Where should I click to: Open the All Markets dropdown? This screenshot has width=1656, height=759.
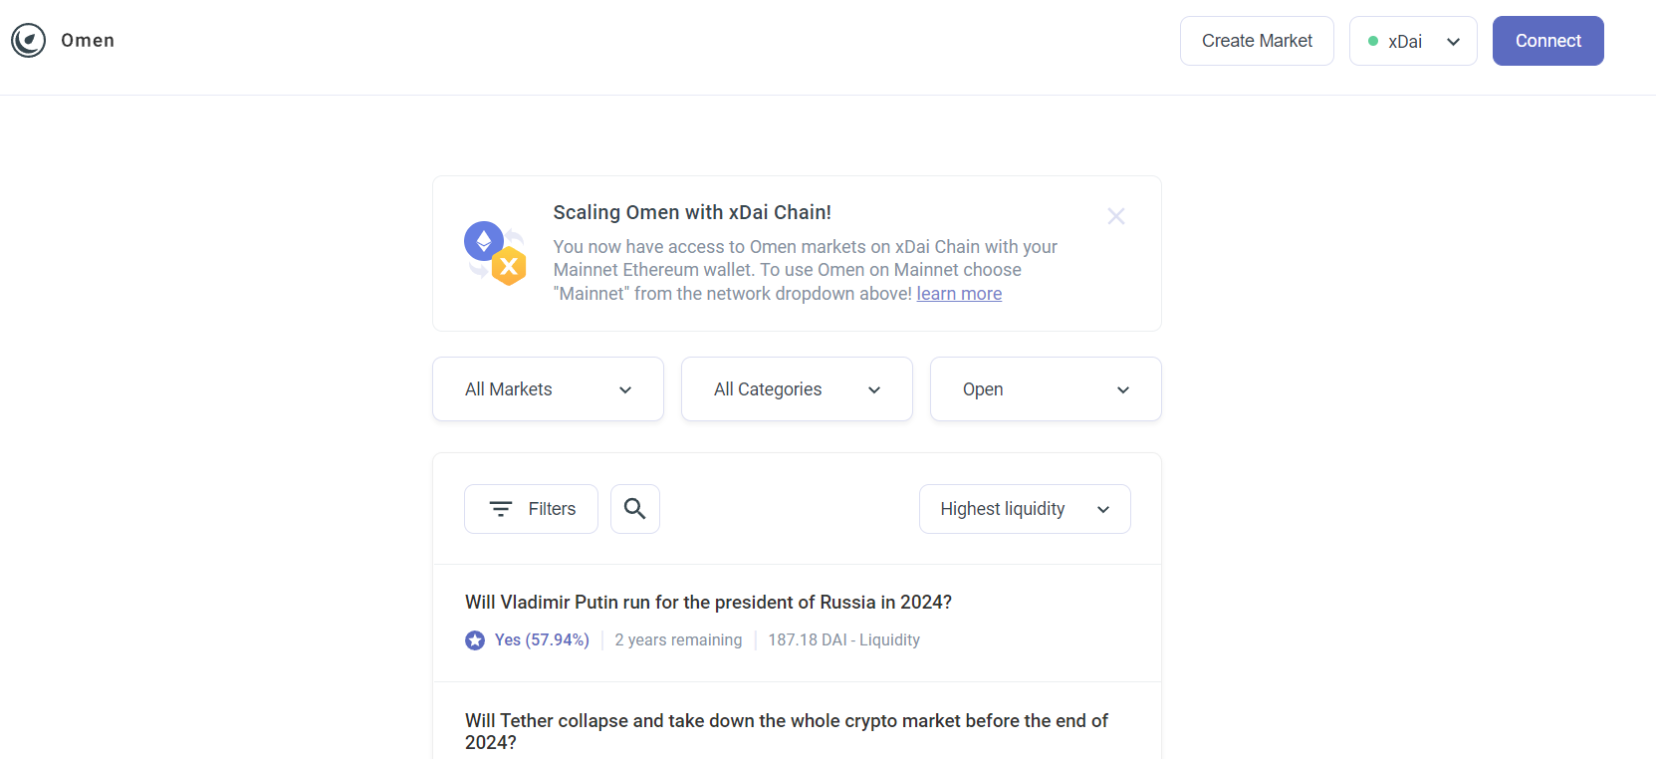(x=548, y=389)
